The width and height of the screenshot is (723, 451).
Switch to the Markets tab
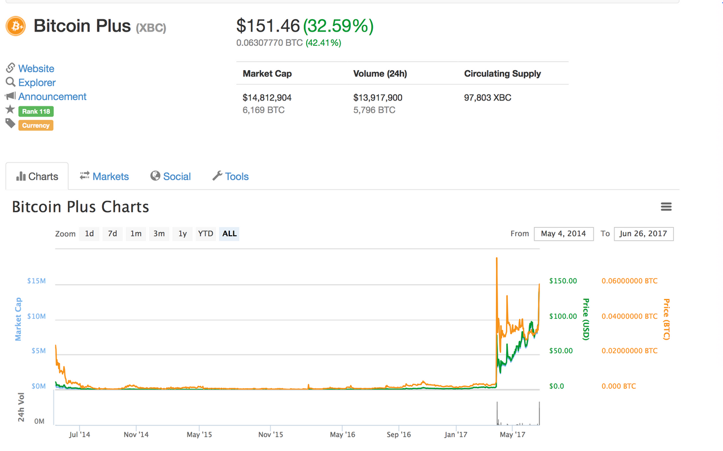pos(104,176)
